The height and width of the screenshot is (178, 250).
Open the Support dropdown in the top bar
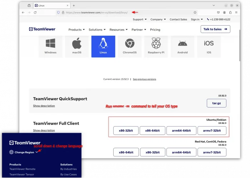(139, 19)
